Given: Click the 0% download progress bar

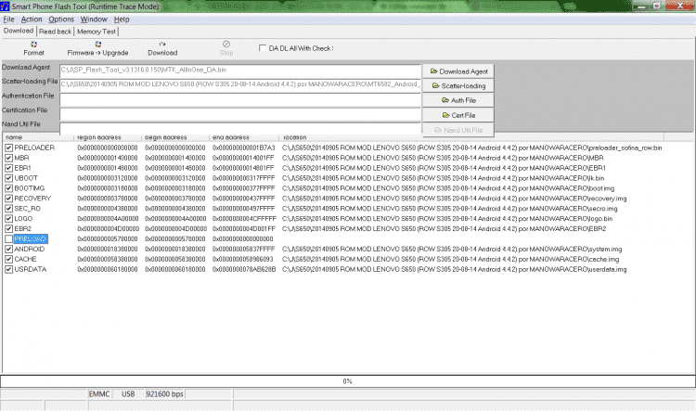Looking at the screenshot, I should tap(348, 381).
